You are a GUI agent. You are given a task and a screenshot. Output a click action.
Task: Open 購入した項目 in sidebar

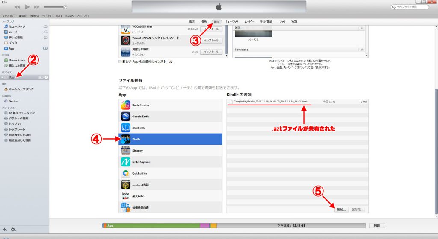(x=15, y=66)
